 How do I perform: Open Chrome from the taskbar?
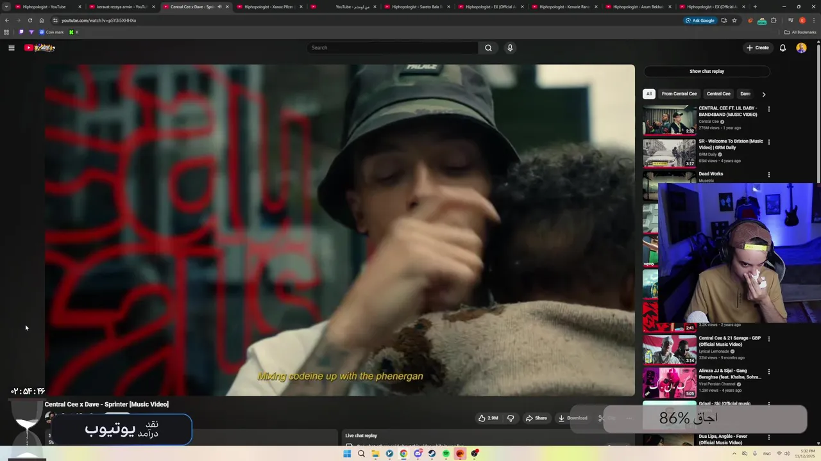(403, 453)
